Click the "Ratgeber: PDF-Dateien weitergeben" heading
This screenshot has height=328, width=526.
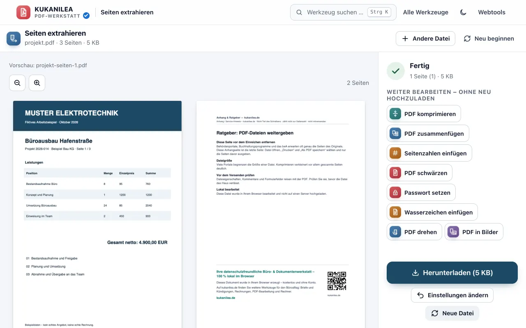[x=255, y=133]
